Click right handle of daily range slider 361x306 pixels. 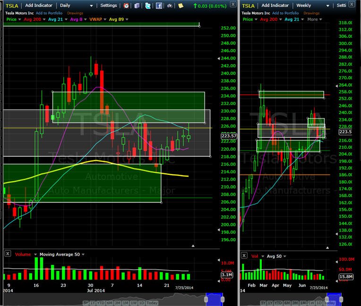(x=223, y=299)
